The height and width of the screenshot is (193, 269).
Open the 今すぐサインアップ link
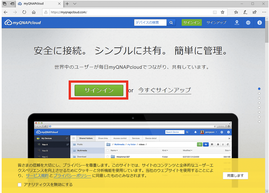(165, 90)
